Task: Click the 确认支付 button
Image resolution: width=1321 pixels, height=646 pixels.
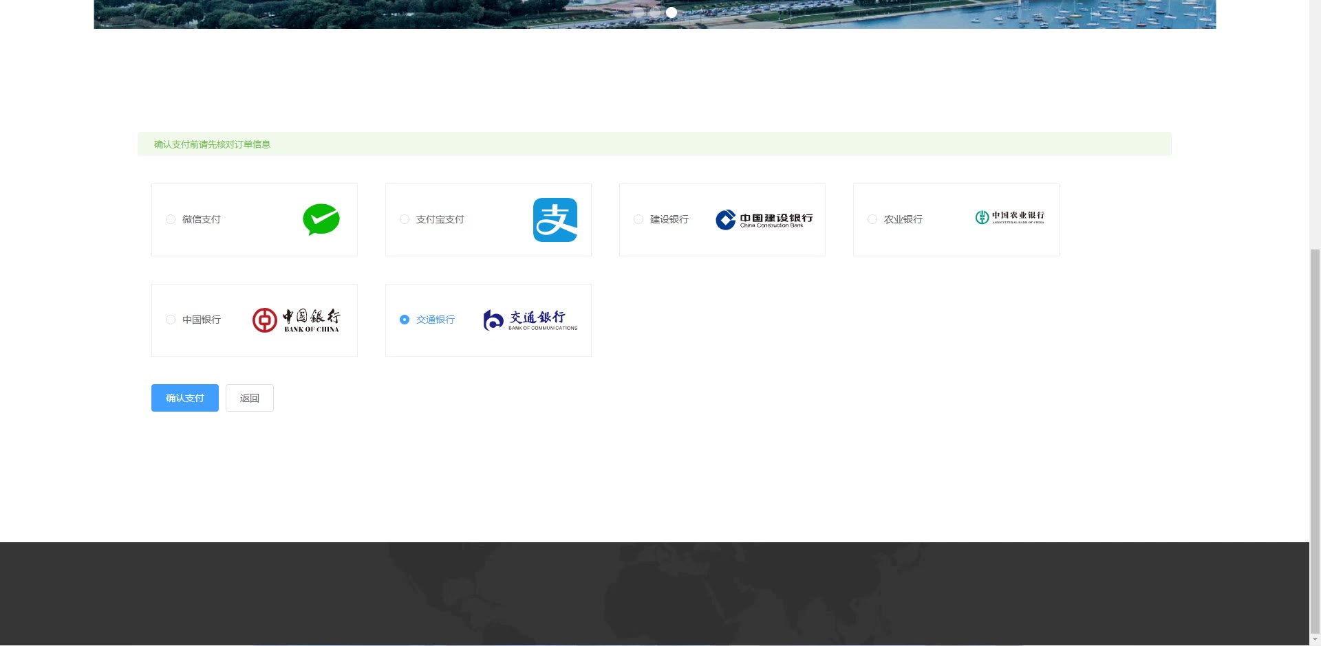Action: coord(185,398)
